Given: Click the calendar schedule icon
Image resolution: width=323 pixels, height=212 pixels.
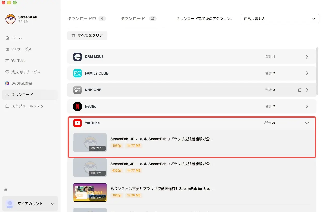Looking at the screenshot, I should [7, 106].
